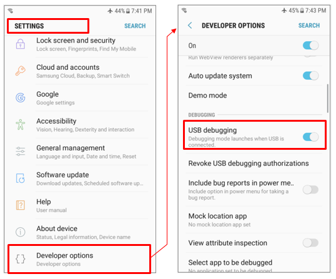This screenshot has width=336, height=279.
Task: Tap the Accessibility person icon
Action: [21, 125]
